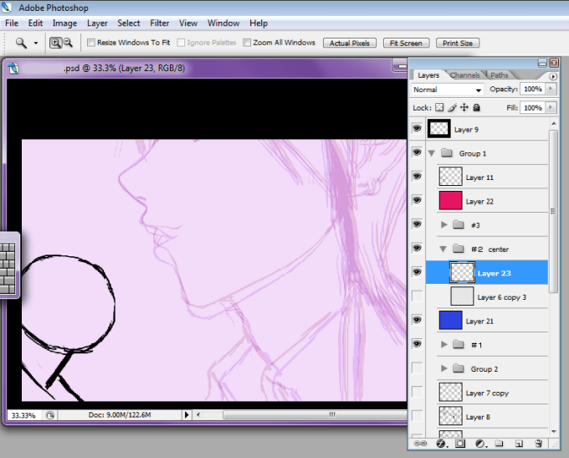This screenshot has height=458, width=569.
Task: Toggle Lock all padlock icon
Action: (x=477, y=107)
